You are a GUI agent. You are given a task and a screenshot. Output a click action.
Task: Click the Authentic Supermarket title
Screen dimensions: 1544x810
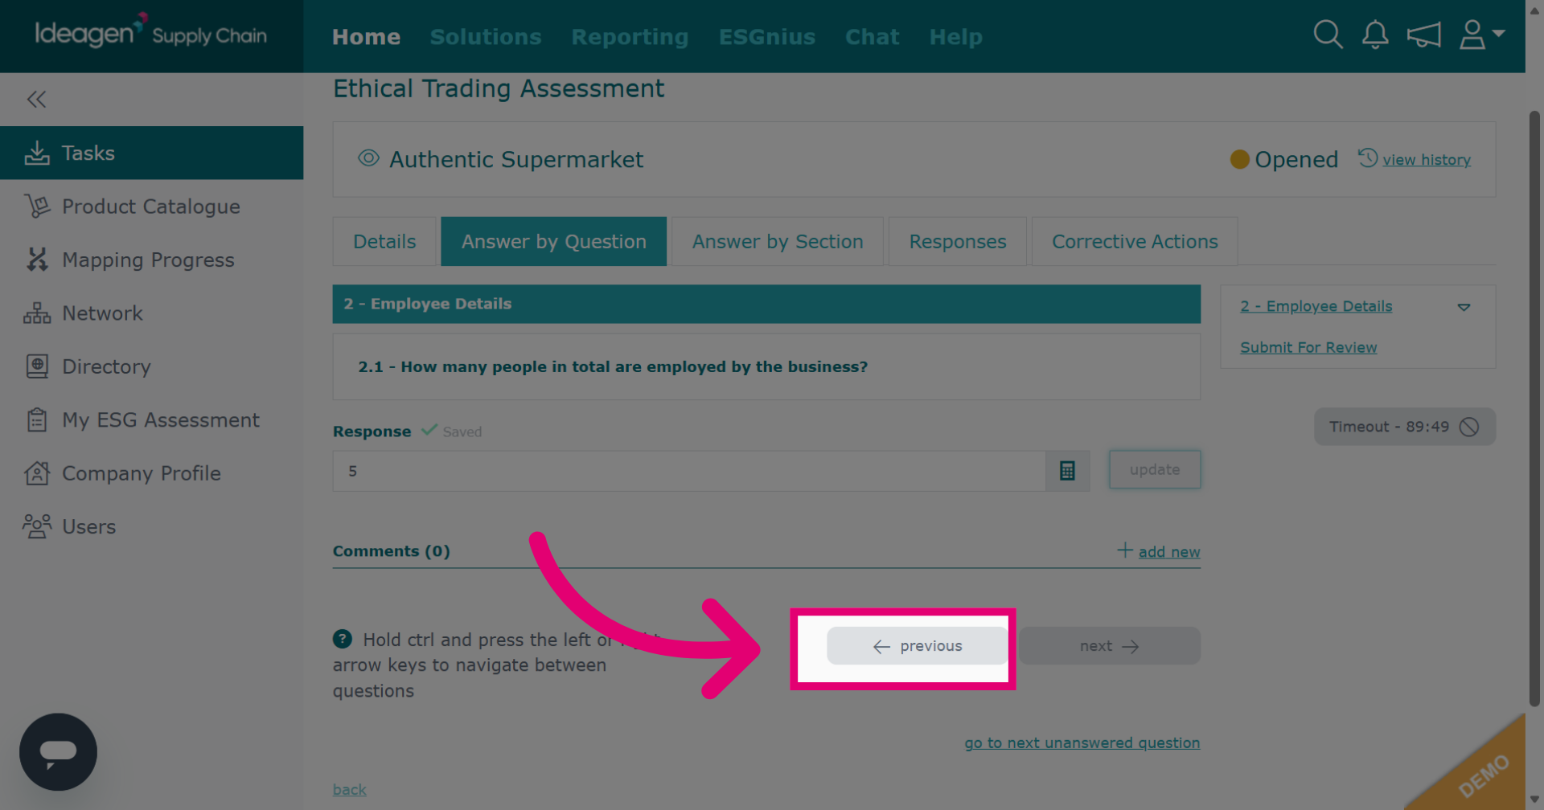pyautogui.click(x=516, y=159)
